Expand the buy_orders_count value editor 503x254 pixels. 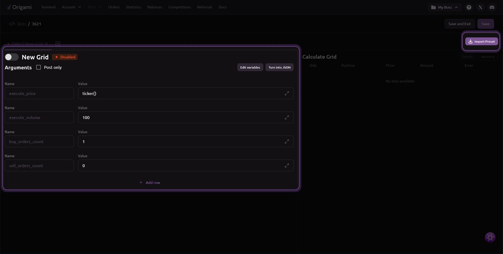tap(287, 141)
